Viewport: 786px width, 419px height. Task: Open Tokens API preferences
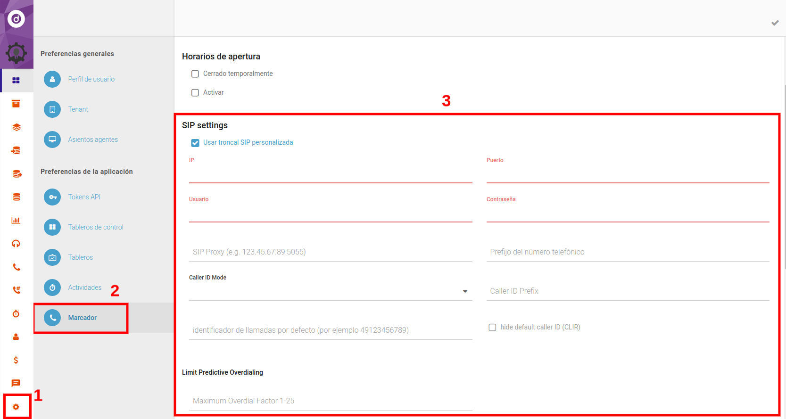click(x=84, y=197)
